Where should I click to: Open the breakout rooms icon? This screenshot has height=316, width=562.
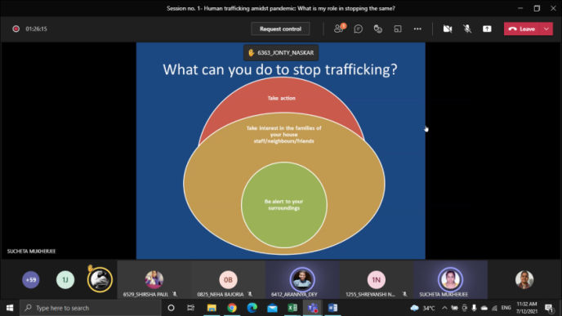click(x=398, y=29)
